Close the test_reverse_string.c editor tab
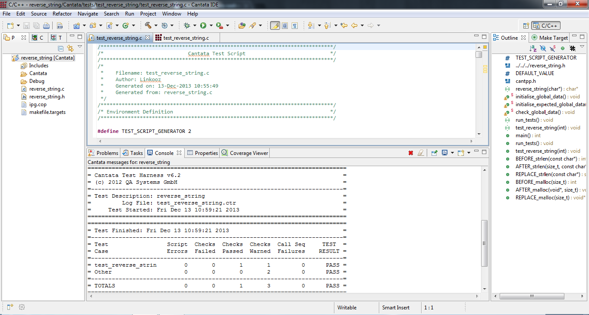The image size is (589, 315). (148, 38)
